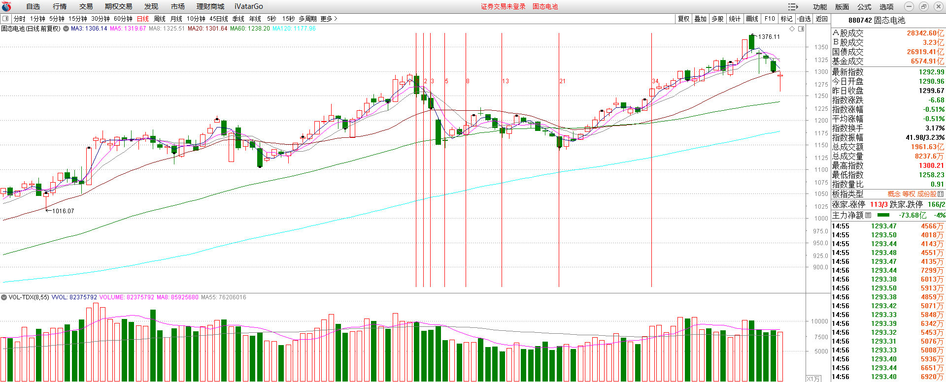The height and width of the screenshot is (382, 946).
Task: Click VOL-TDX indicator settings icon
Action: pyautogui.click(x=4, y=297)
